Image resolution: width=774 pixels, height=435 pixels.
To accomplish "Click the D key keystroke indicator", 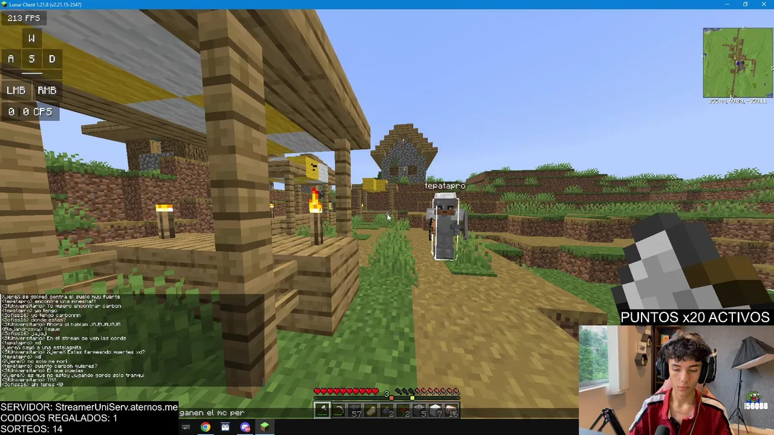I will click(52, 59).
